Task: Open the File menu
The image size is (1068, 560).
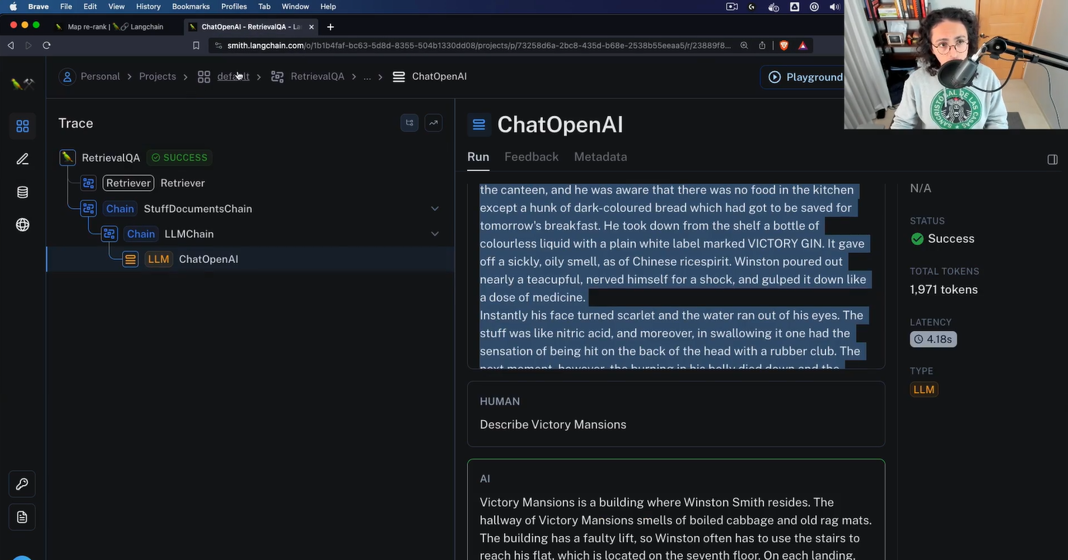Action: (x=66, y=6)
